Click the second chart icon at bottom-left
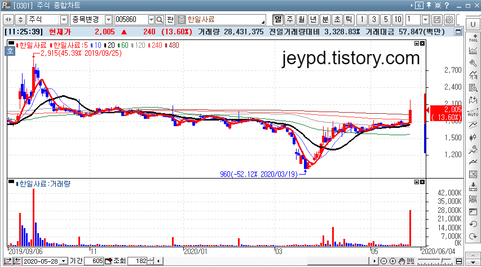This screenshot has height=267, width=481. coord(17,261)
